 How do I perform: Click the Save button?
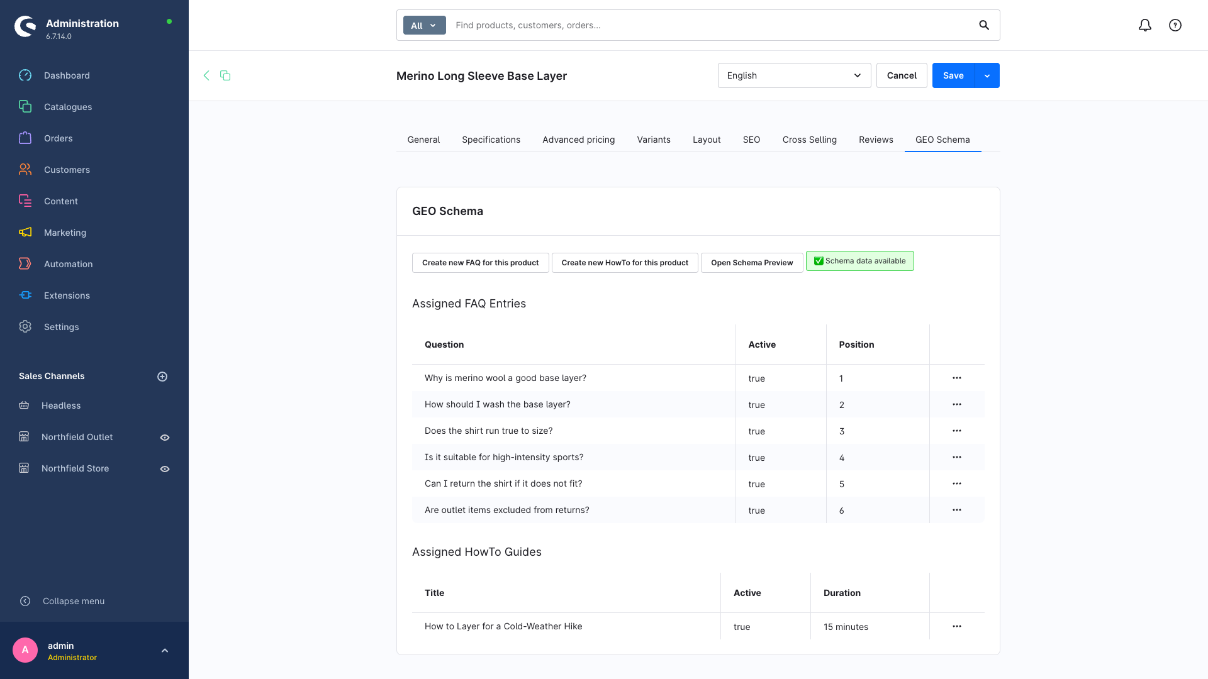coord(953,75)
